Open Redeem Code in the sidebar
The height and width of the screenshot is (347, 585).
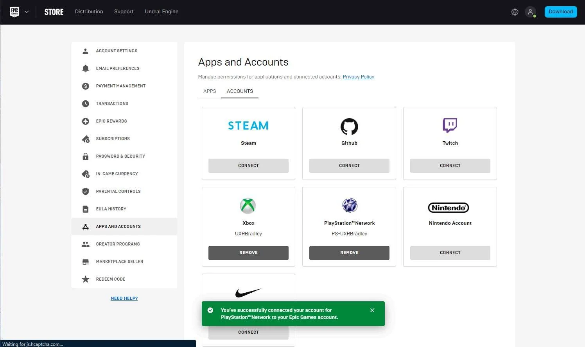[124, 279]
